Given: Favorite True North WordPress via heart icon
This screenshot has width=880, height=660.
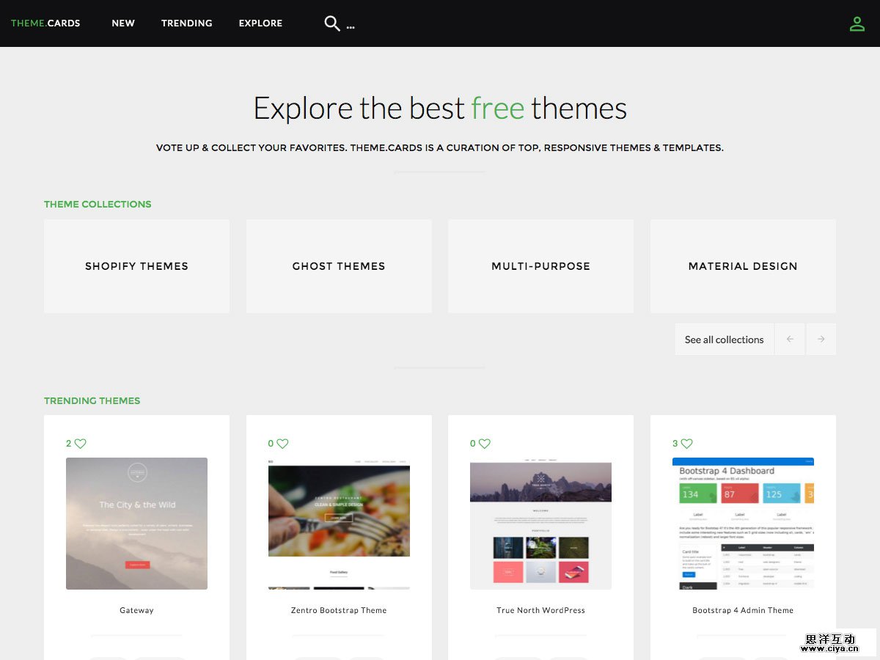Looking at the screenshot, I should 484,444.
